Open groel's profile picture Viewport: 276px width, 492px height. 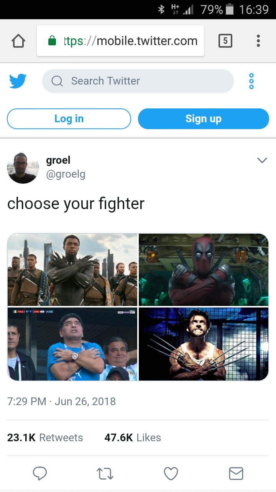23,168
